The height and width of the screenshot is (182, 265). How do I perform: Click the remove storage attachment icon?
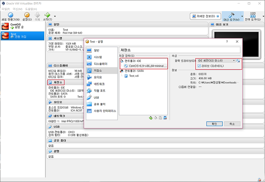[155, 118]
